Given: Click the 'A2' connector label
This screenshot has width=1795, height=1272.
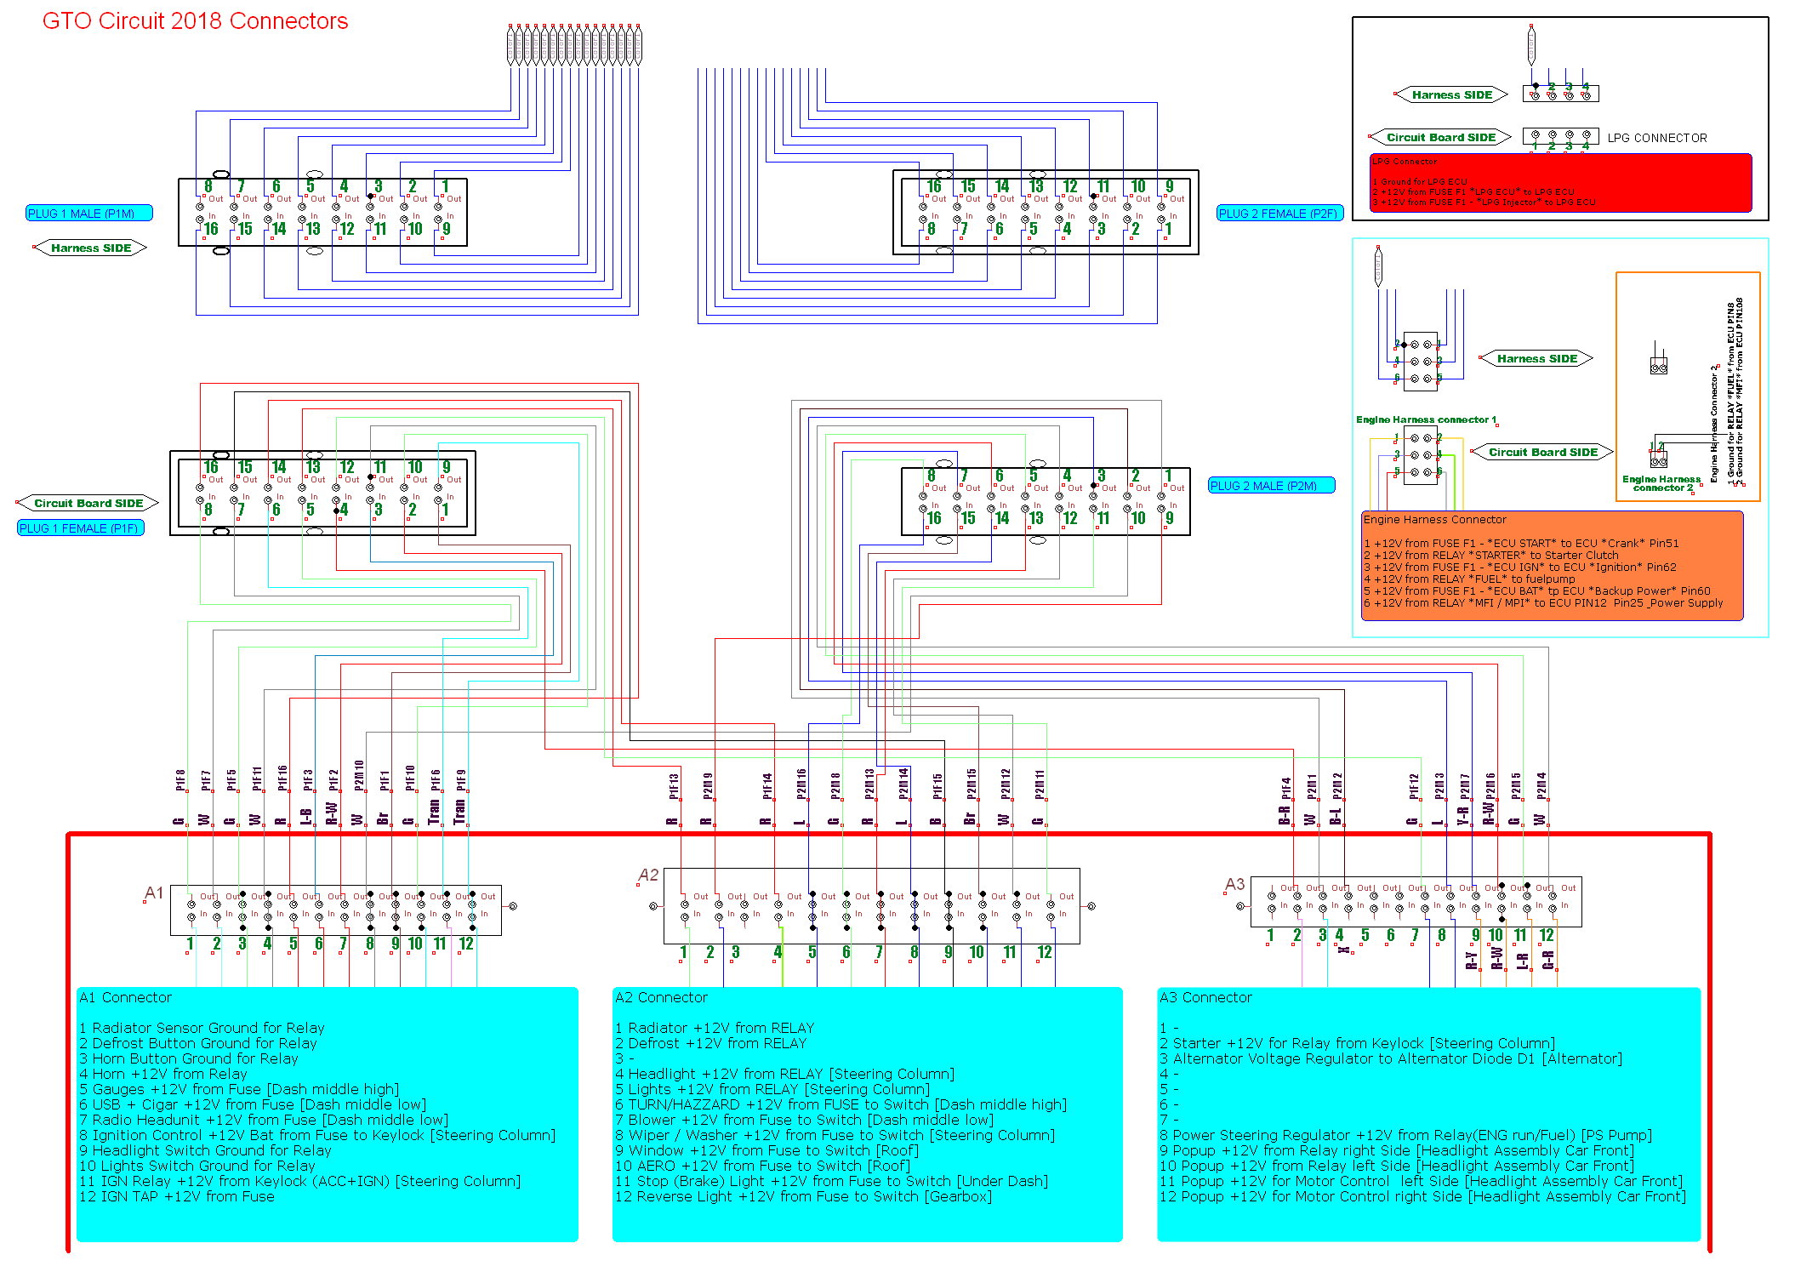Looking at the screenshot, I should (x=648, y=876).
